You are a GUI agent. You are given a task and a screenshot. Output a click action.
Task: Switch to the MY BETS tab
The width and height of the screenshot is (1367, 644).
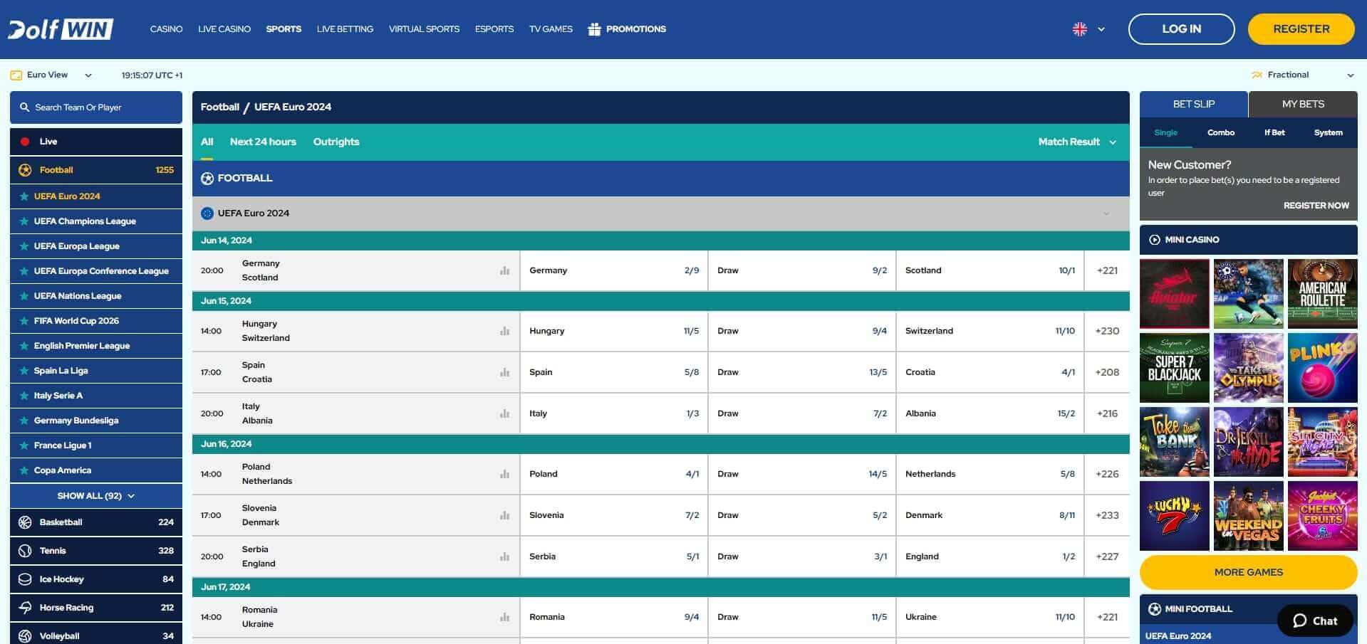point(1302,104)
